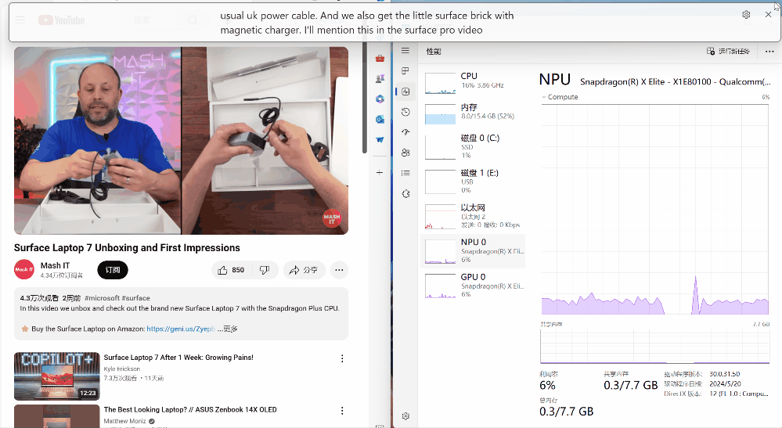
Task: Open live captions settings gear
Action: pos(746,15)
